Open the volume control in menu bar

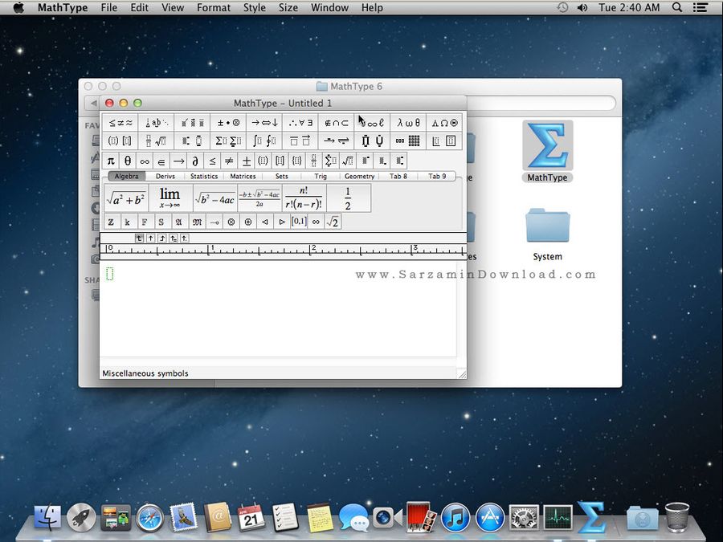(x=582, y=7)
